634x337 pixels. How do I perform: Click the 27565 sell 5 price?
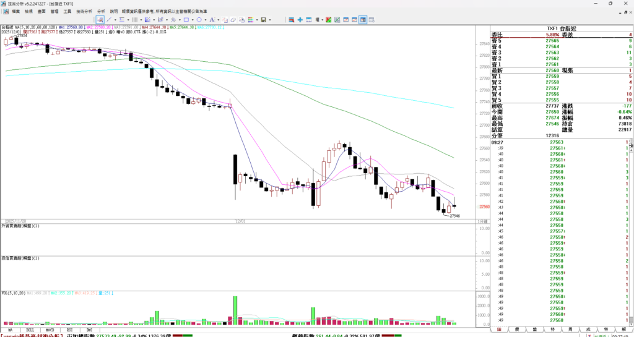pyautogui.click(x=552, y=41)
